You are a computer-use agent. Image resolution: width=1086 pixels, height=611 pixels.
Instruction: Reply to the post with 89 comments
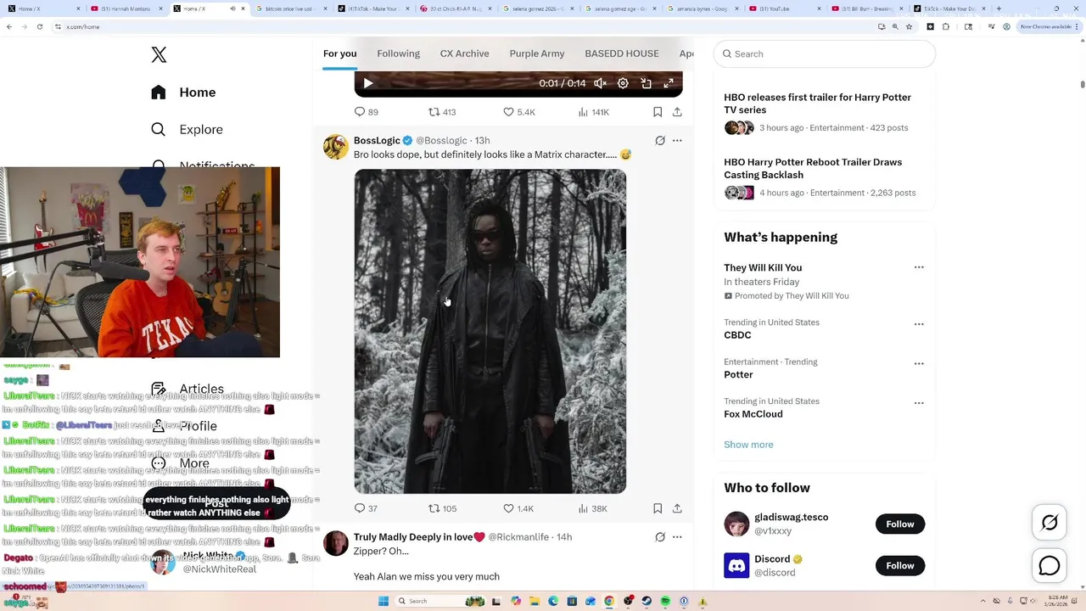click(367, 112)
